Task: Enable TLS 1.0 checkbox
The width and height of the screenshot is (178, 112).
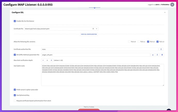Action: pyautogui.click(x=129, y=41)
